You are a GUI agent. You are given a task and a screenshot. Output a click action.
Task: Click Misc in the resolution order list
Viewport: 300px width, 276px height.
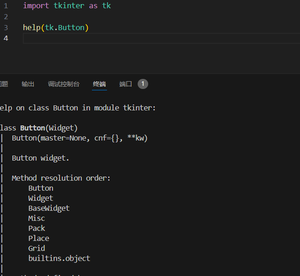click(37, 218)
